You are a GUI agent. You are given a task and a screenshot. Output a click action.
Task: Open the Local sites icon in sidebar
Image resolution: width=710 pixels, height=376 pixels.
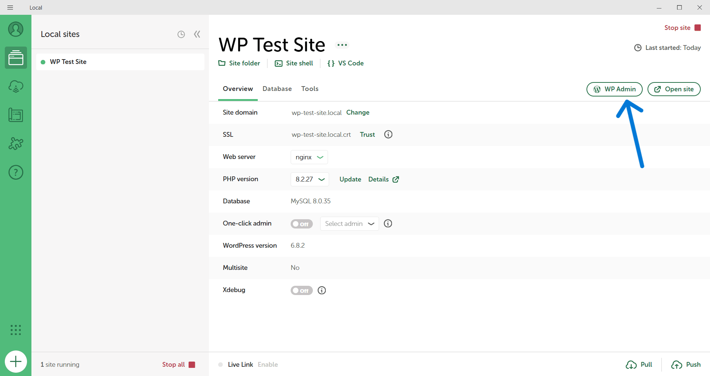click(16, 58)
